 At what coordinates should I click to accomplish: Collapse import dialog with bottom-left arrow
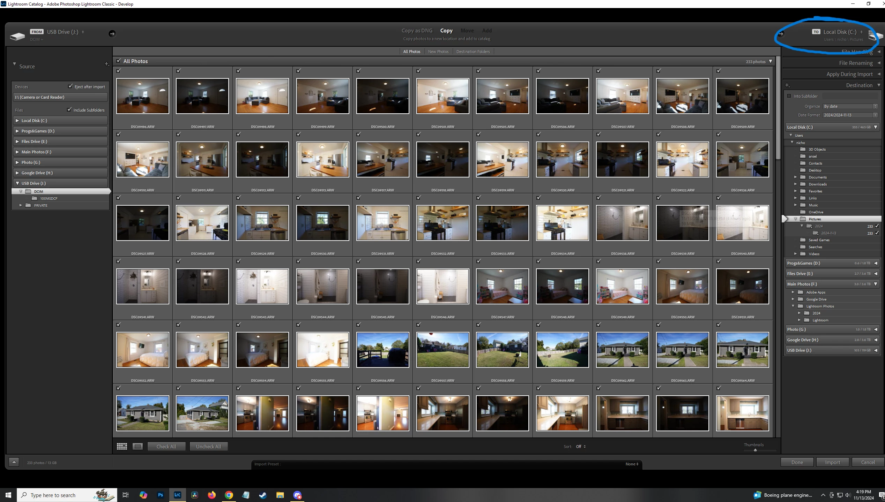[x=14, y=462]
